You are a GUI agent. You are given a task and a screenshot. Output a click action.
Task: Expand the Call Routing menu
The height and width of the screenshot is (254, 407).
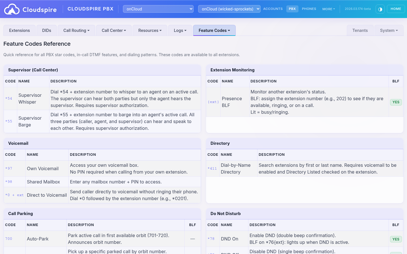point(76,30)
